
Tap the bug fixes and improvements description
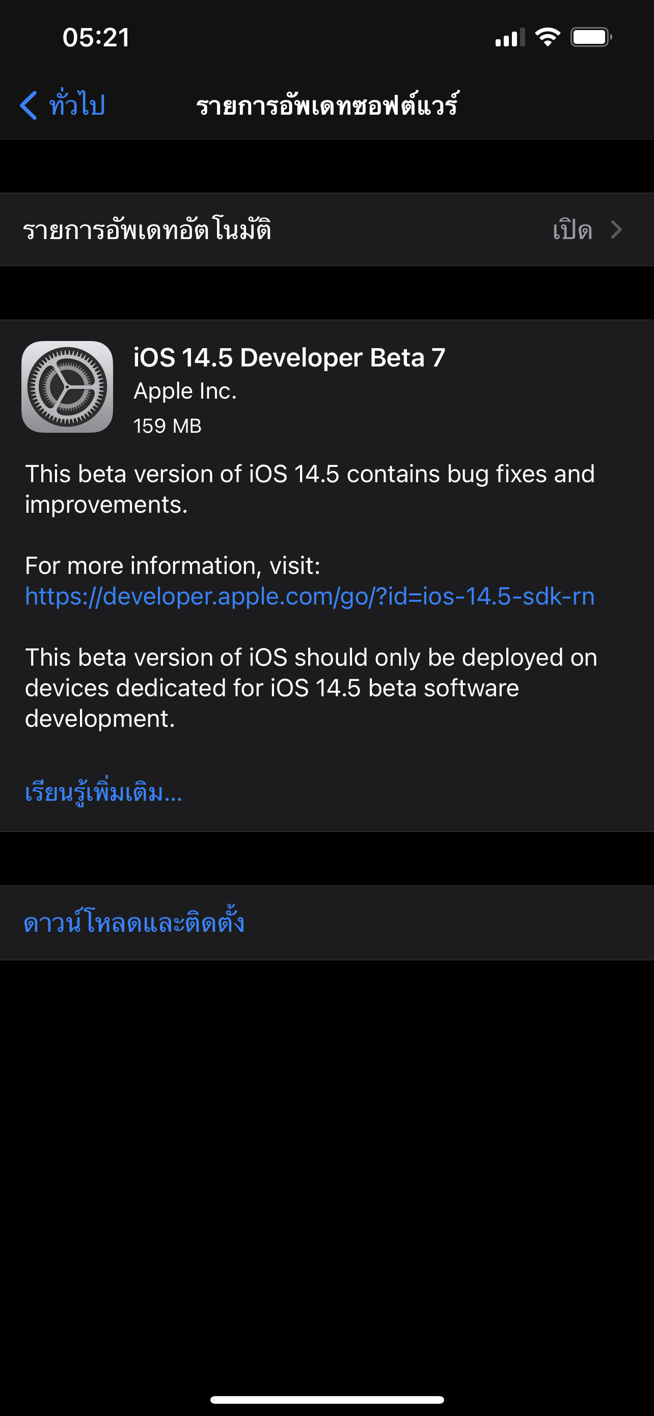(310, 489)
